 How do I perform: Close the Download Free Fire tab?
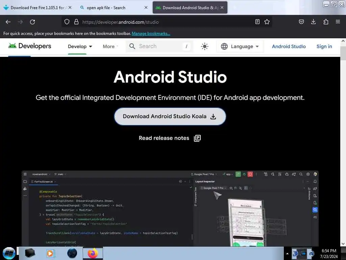[x=70, y=7]
